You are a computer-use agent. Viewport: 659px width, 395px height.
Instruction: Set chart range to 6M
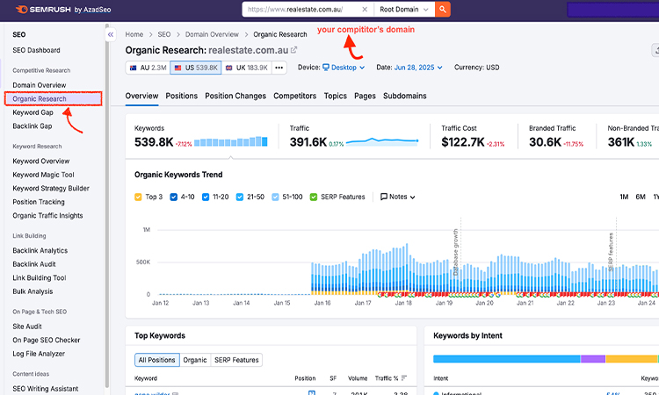[x=640, y=197]
